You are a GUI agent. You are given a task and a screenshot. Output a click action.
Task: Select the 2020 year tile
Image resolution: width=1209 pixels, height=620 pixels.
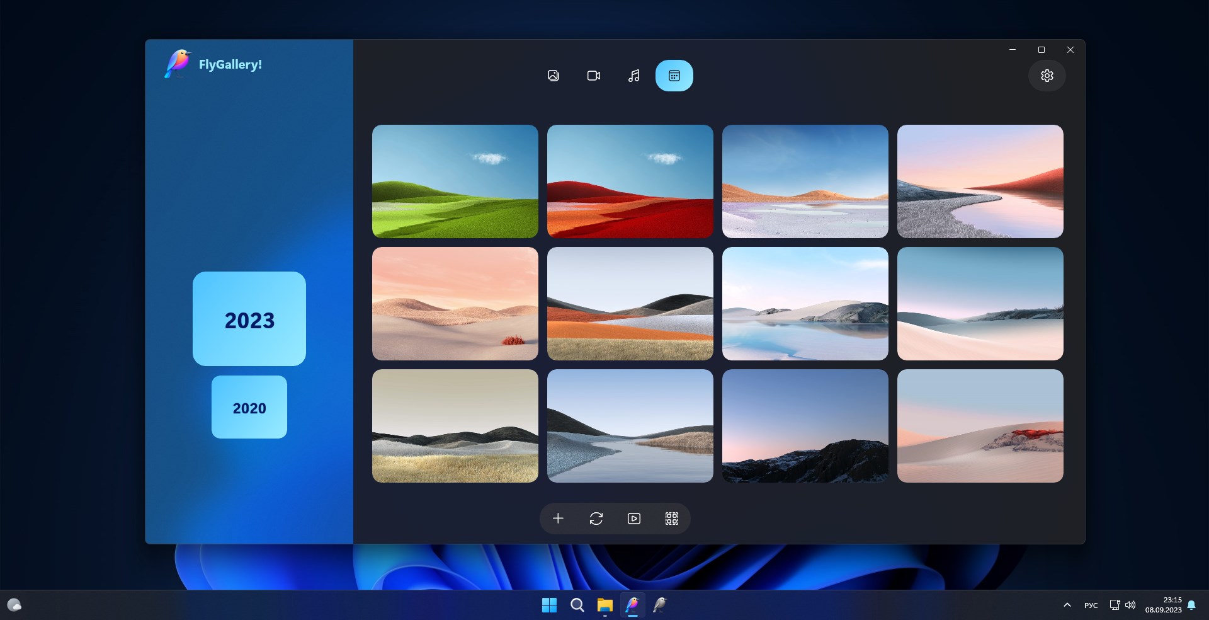click(x=249, y=407)
